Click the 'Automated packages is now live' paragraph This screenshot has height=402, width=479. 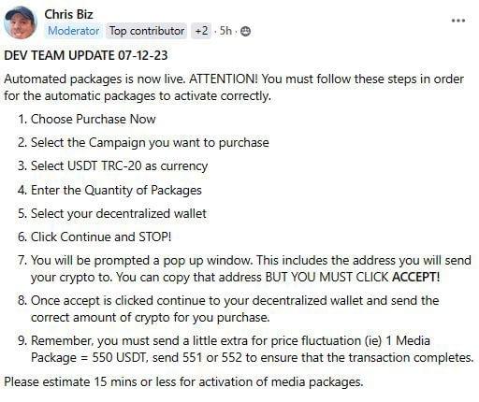(x=234, y=87)
